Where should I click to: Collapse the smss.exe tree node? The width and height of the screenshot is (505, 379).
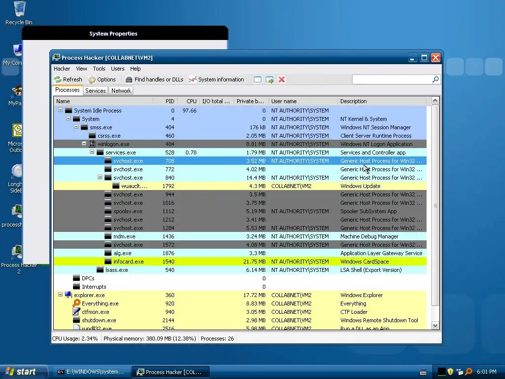point(76,127)
